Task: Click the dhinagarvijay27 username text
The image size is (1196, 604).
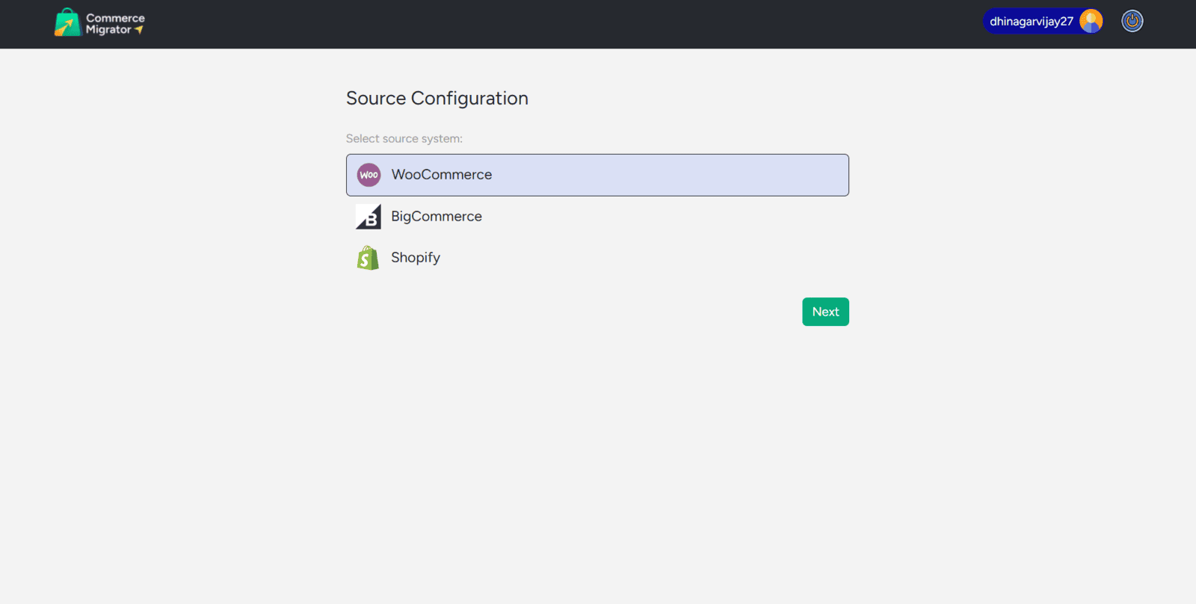Action: (1031, 22)
